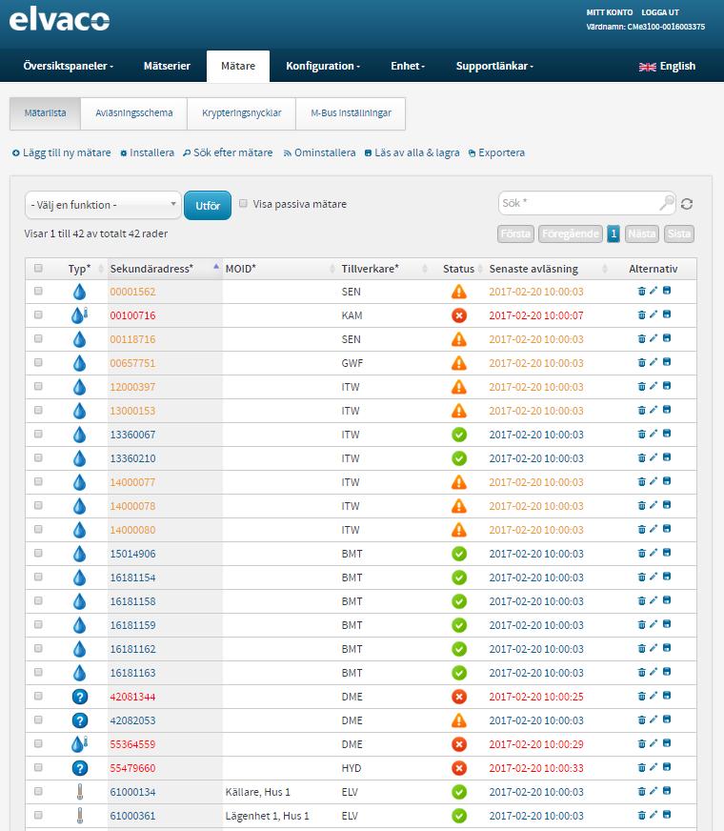
Task: Click save/read icon for meter 42082053
Action: (667, 720)
